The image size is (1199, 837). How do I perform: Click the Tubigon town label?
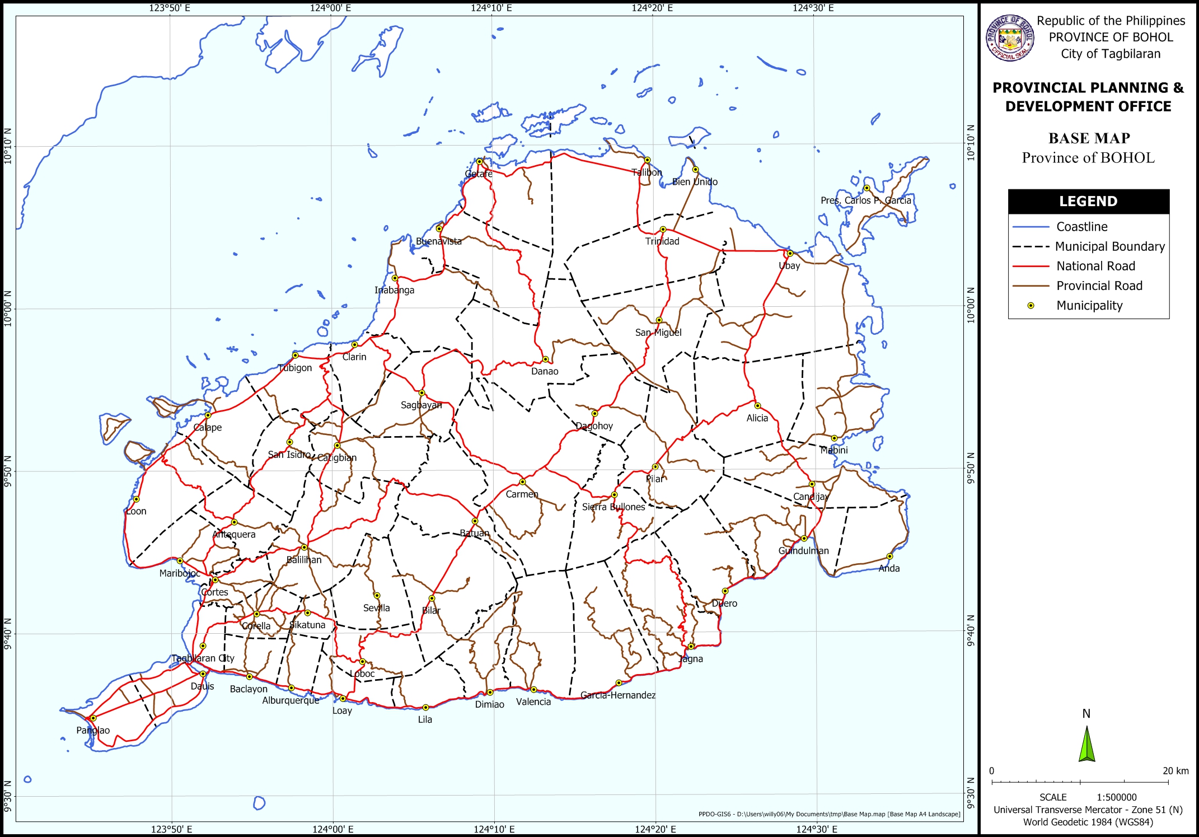[x=295, y=368]
